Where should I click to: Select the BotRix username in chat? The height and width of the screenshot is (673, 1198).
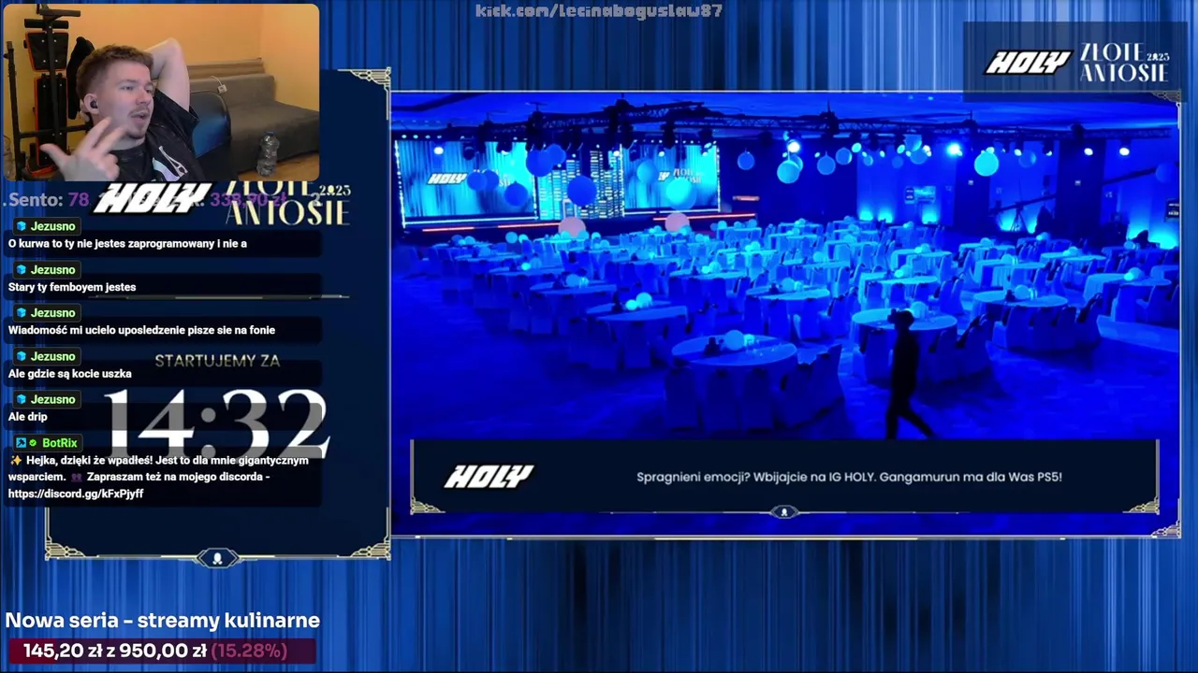point(60,443)
